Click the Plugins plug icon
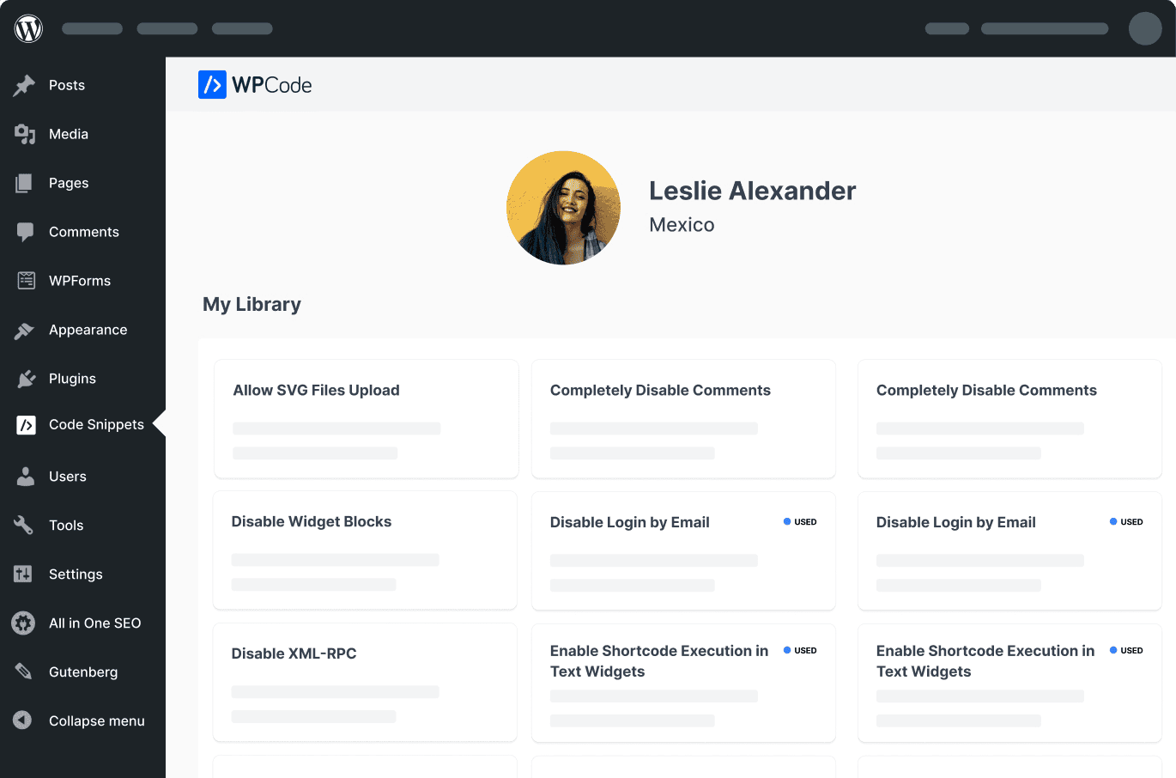 pos(26,379)
